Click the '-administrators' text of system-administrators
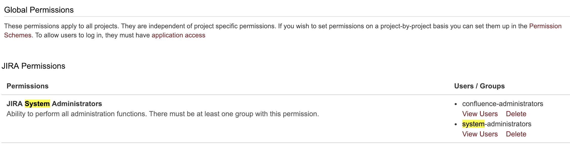570x145 pixels. 508,124
